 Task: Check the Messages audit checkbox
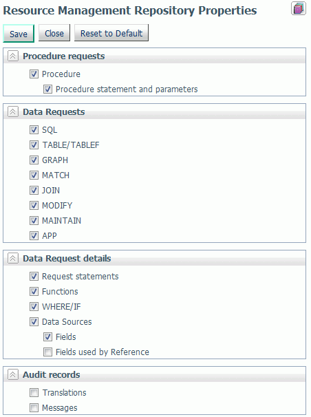pyautogui.click(x=34, y=407)
